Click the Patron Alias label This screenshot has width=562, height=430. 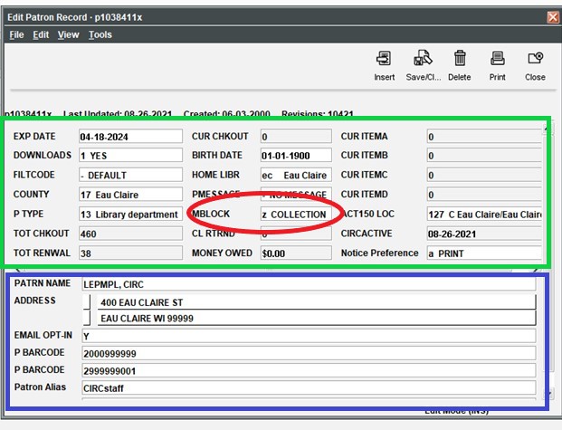pyautogui.click(x=40, y=387)
